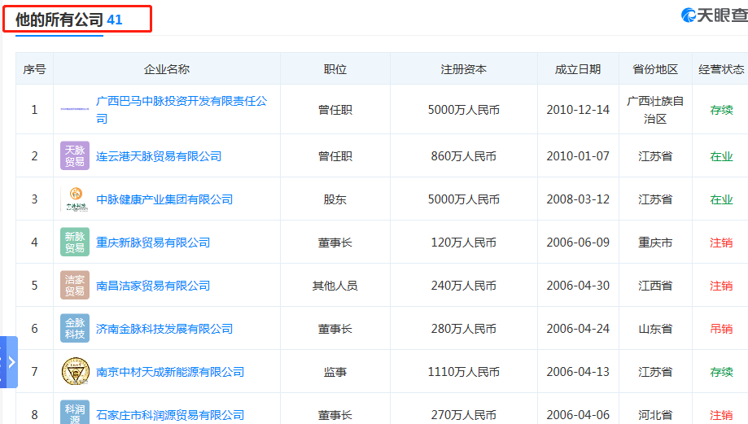Select the 280万人民币 capital cell

464,329
